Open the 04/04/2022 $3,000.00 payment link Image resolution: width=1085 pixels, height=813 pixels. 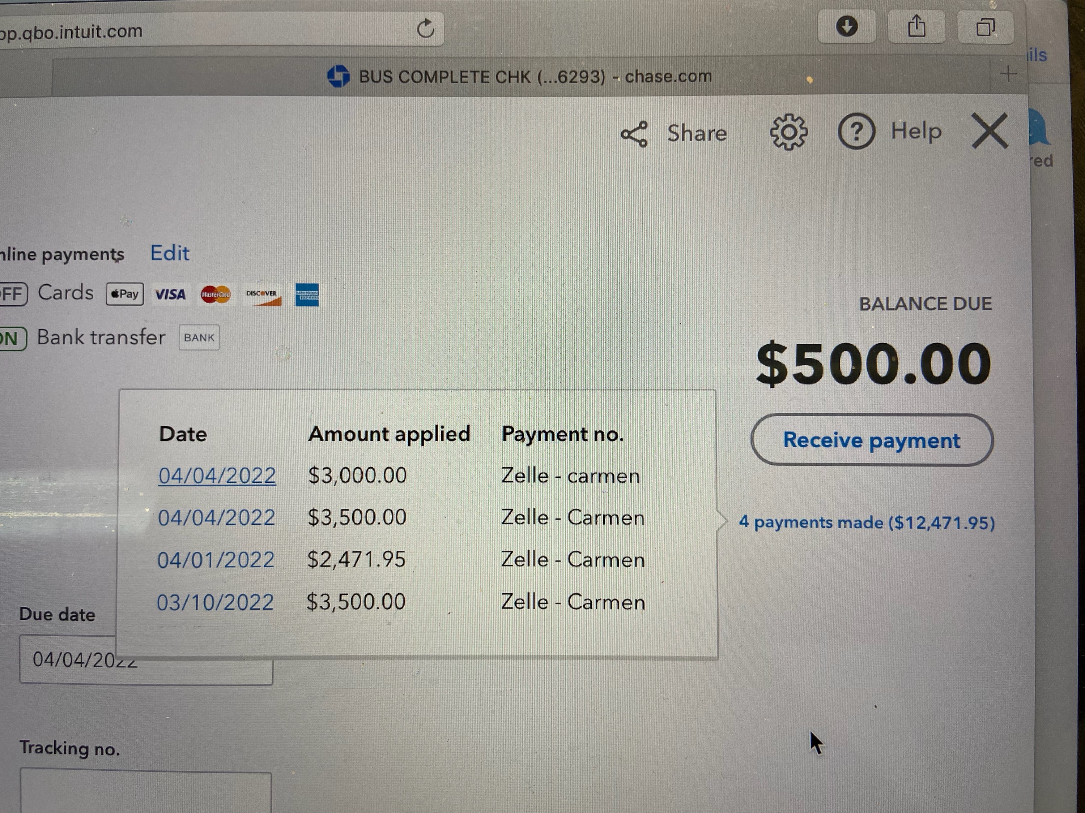pyautogui.click(x=217, y=476)
